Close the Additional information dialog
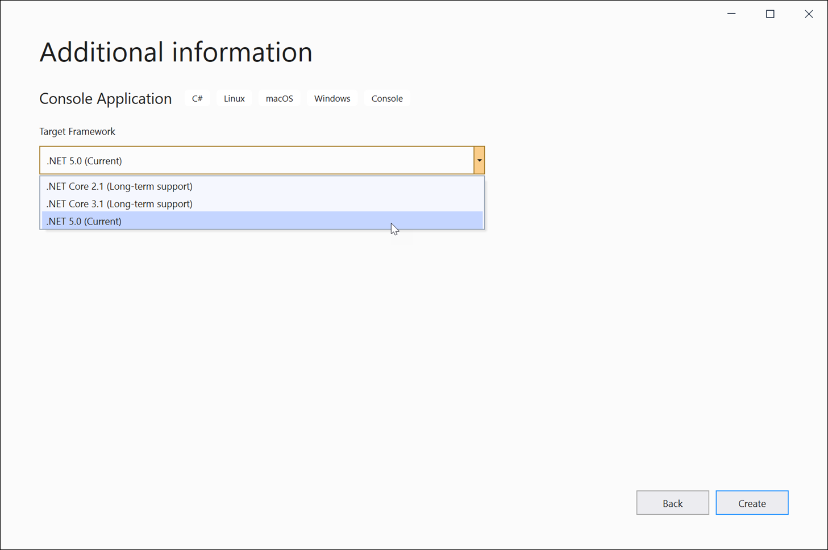 pyautogui.click(x=809, y=14)
